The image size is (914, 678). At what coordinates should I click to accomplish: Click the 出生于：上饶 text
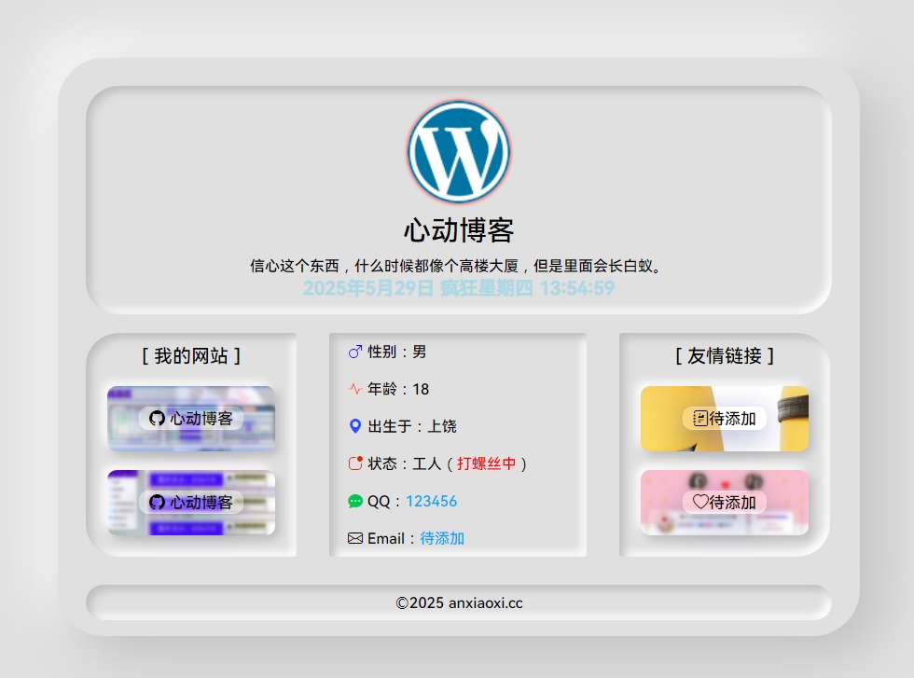point(412,426)
